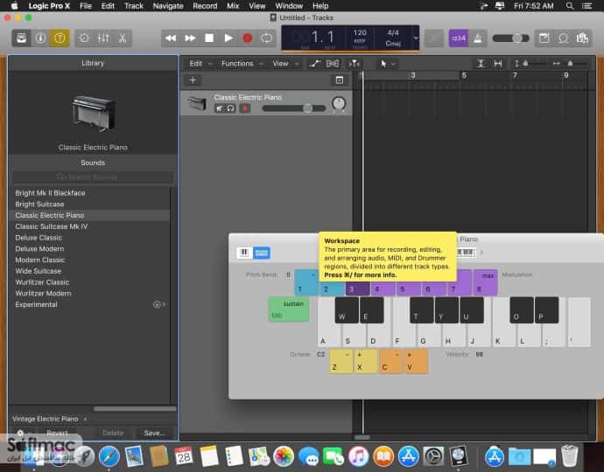Image resolution: width=604 pixels, height=472 pixels.
Task: Mute the Classic Electric Piano track
Action: tap(219, 108)
